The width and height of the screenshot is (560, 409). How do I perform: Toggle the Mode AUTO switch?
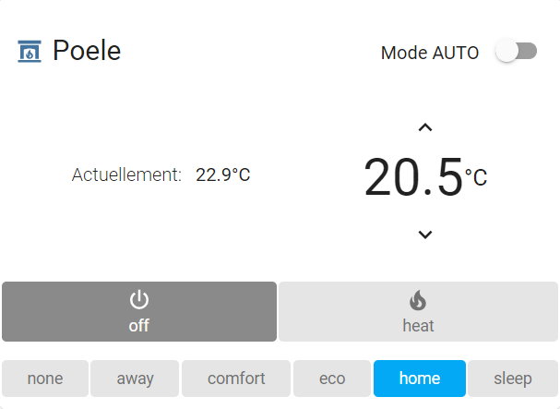click(516, 52)
